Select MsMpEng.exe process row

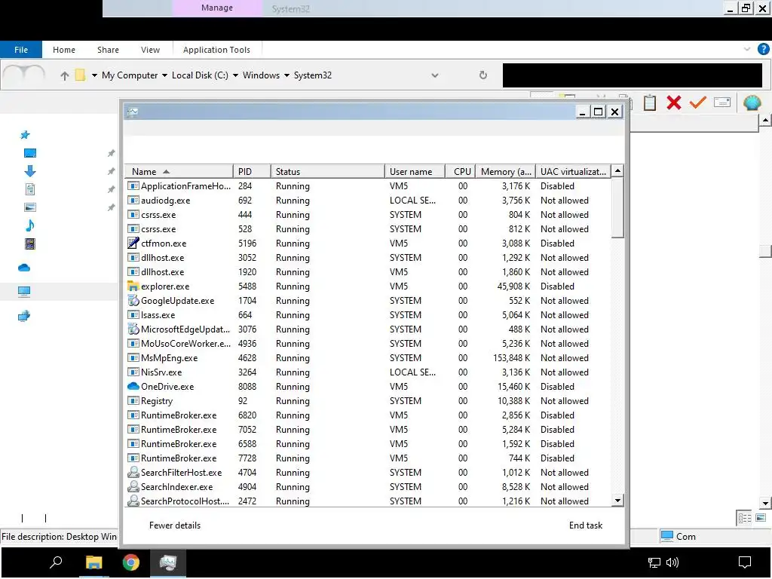tap(368, 358)
